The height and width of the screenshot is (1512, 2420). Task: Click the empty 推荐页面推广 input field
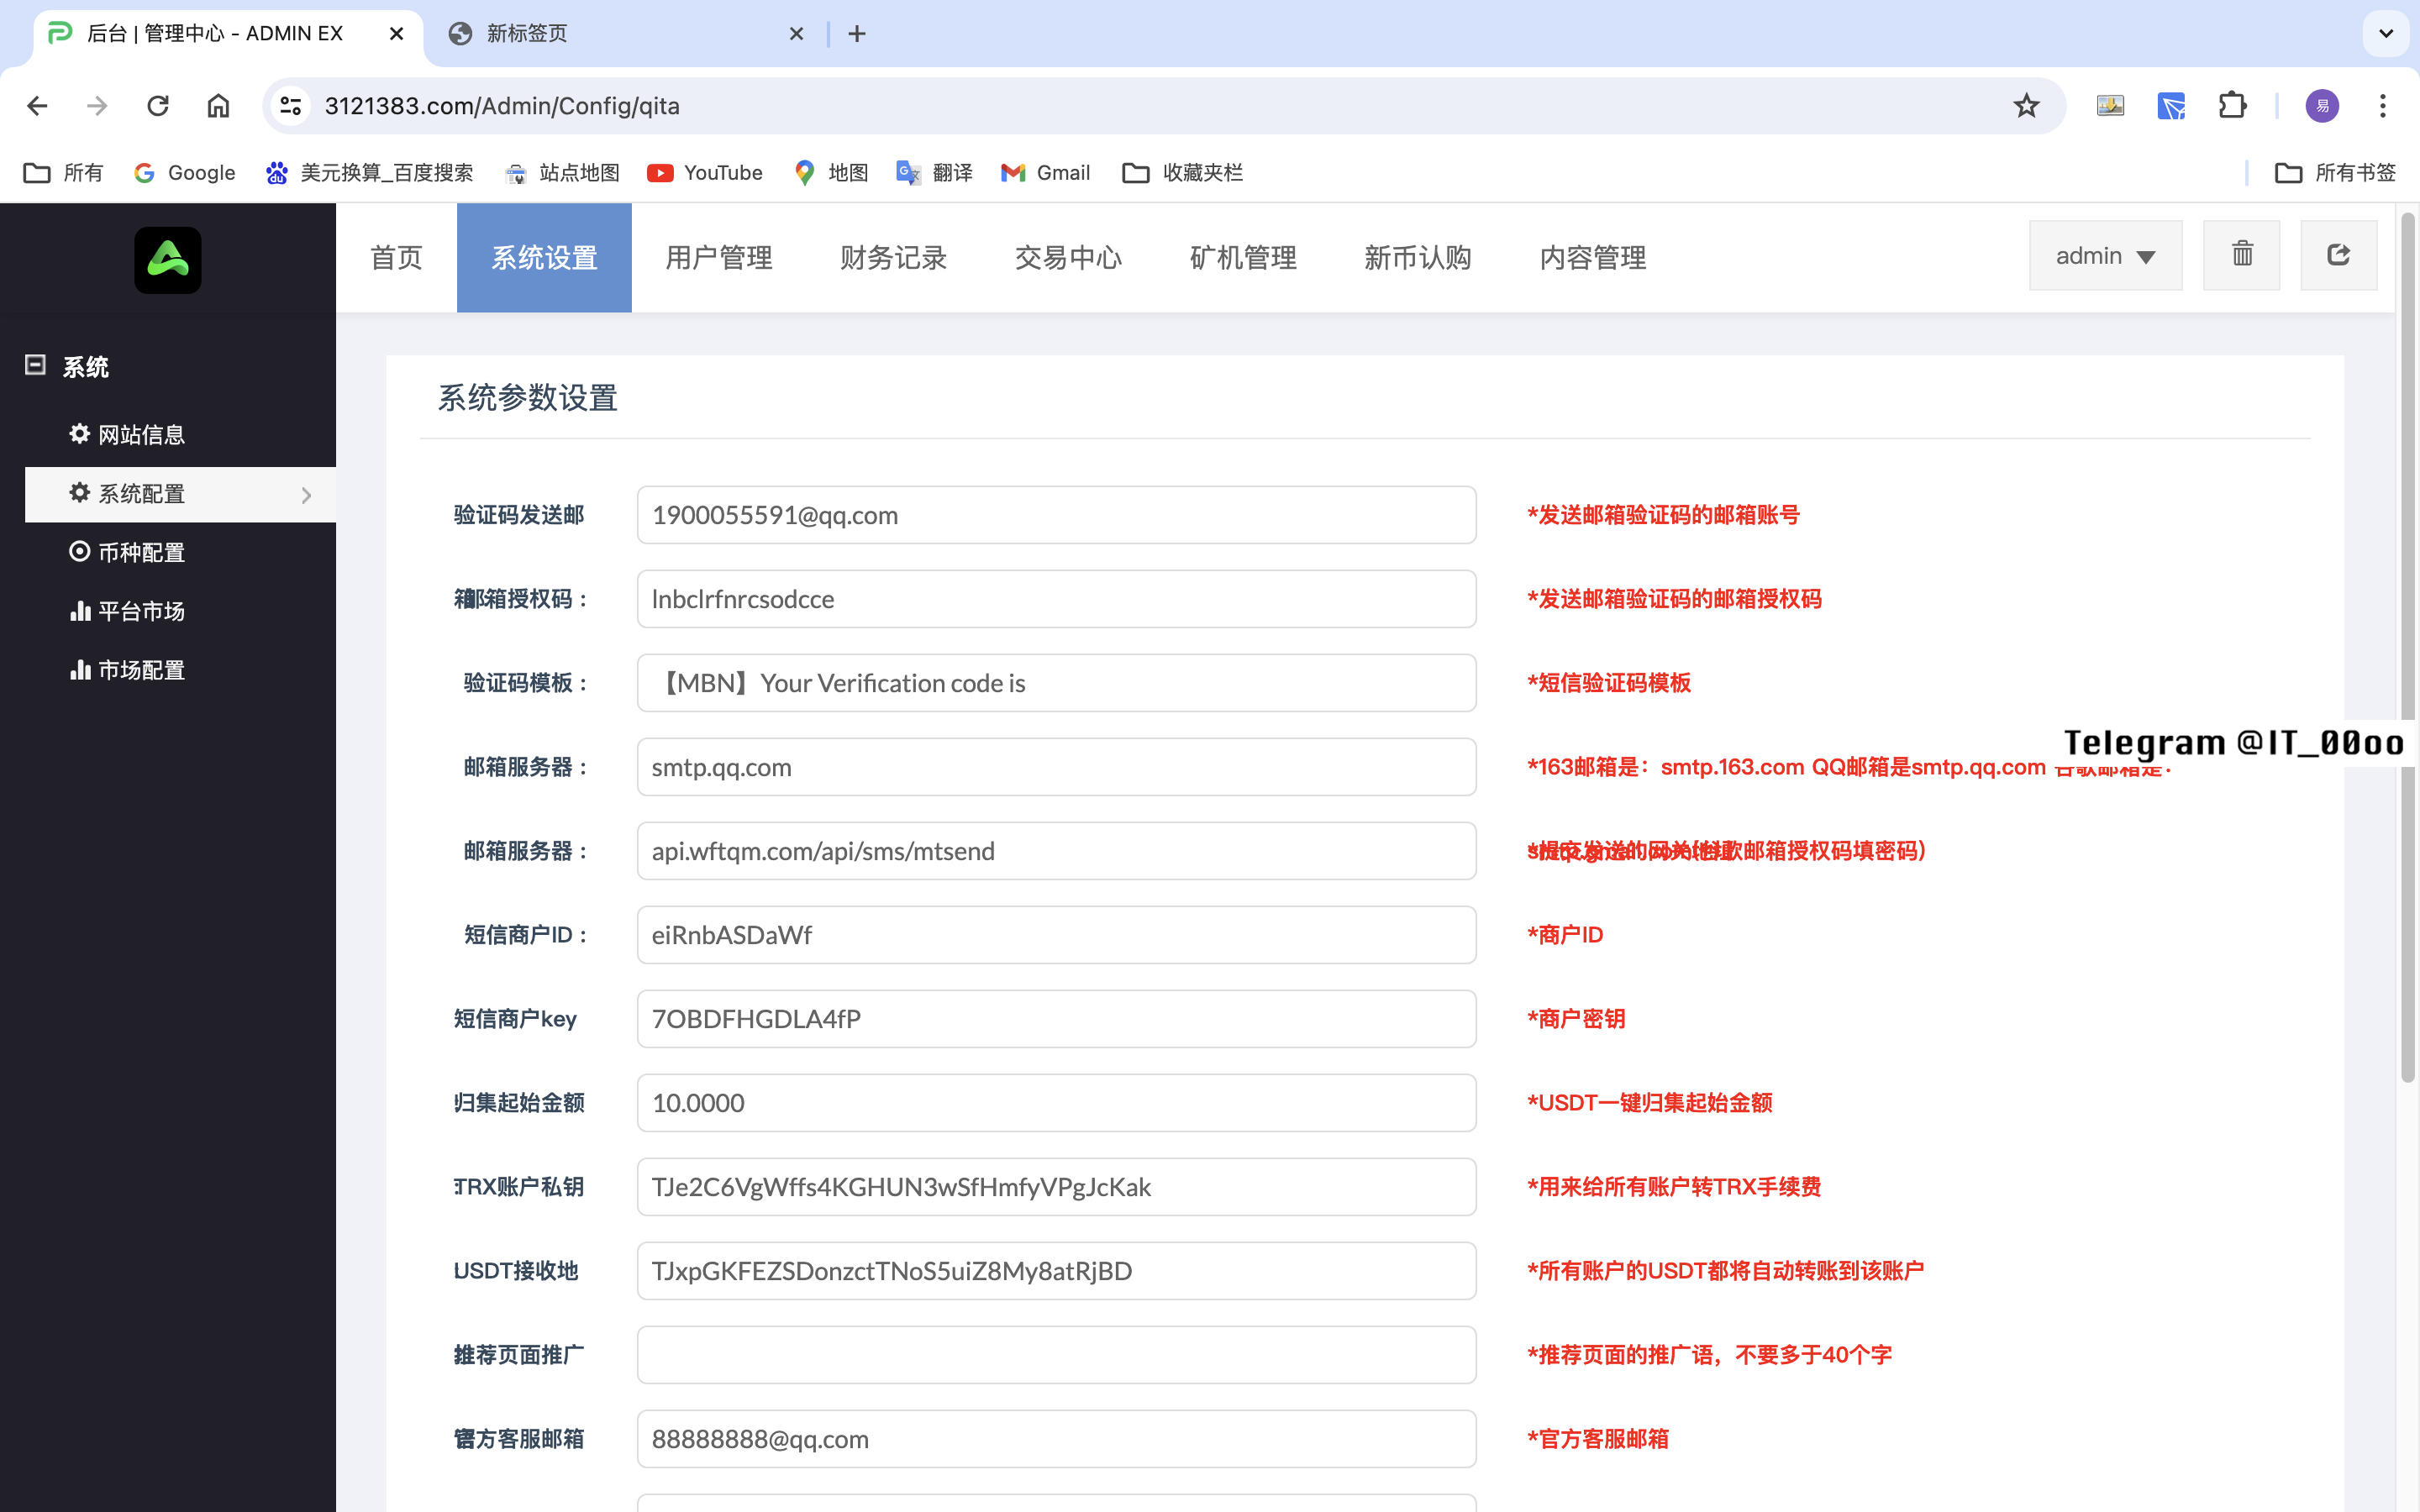pos(1056,1355)
